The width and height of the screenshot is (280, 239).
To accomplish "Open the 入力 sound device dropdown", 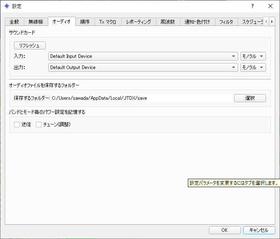I will [143, 56].
